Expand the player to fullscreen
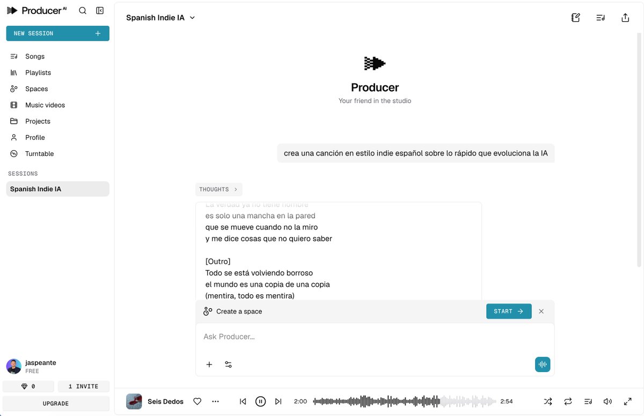644x416 pixels. pos(628,402)
